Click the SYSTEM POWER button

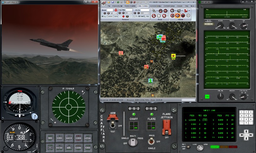coord(88,147)
